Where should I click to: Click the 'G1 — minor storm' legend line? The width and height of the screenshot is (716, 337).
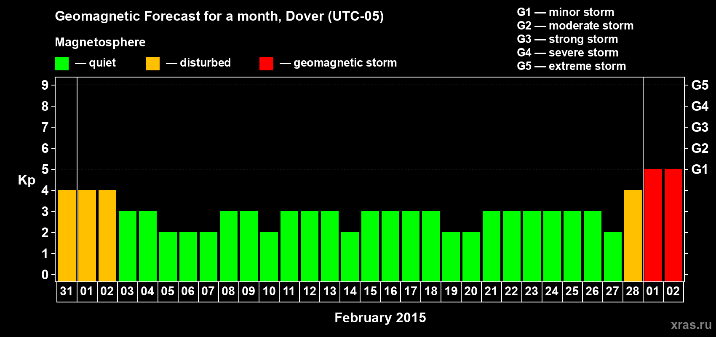(566, 12)
